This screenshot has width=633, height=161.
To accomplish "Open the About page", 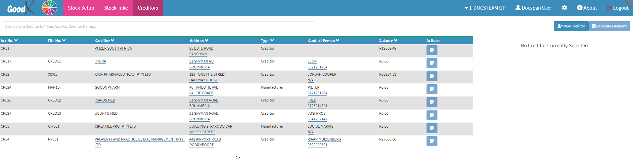I will click(x=587, y=8).
